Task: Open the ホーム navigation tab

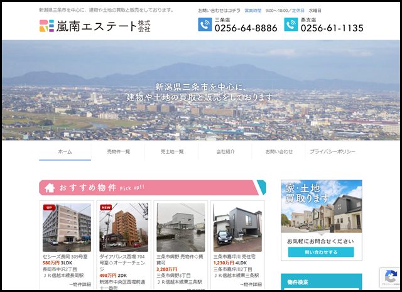Action: click(x=65, y=152)
